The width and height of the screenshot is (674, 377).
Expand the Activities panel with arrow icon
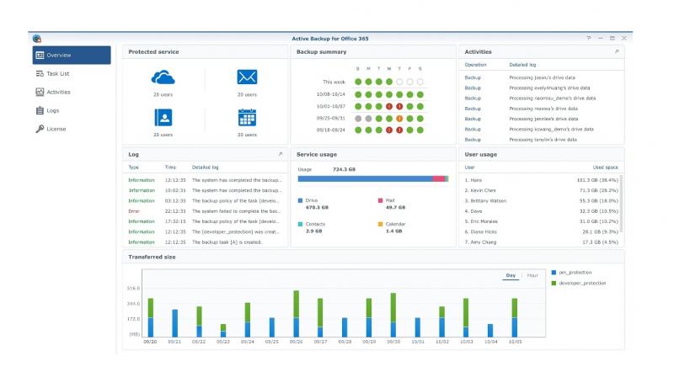click(x=617, y=51)
